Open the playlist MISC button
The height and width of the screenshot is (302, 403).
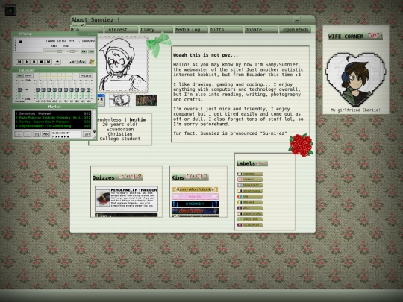click(46, 134)
